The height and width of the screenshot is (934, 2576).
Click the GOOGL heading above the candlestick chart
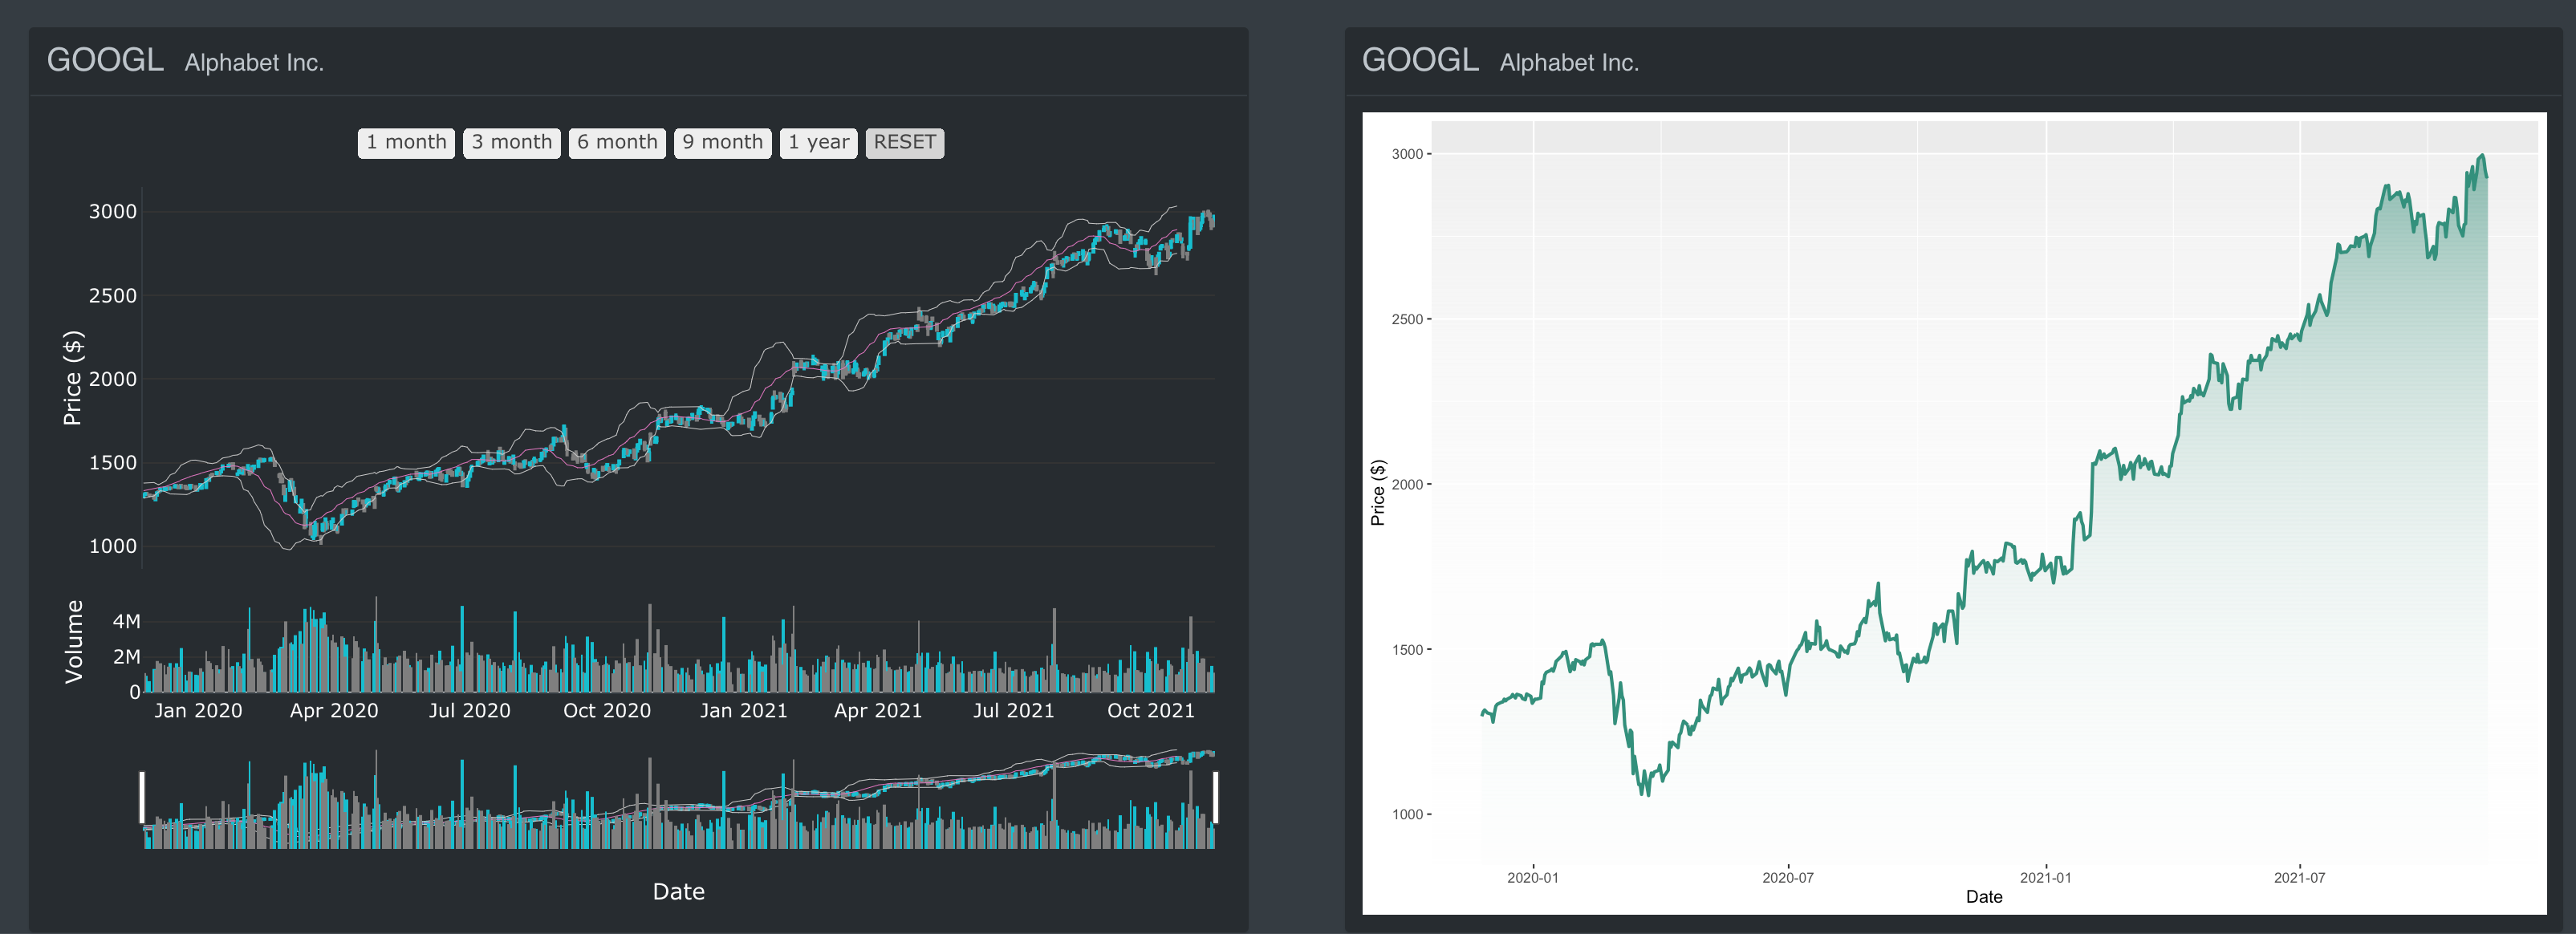[x=105, y=60]
